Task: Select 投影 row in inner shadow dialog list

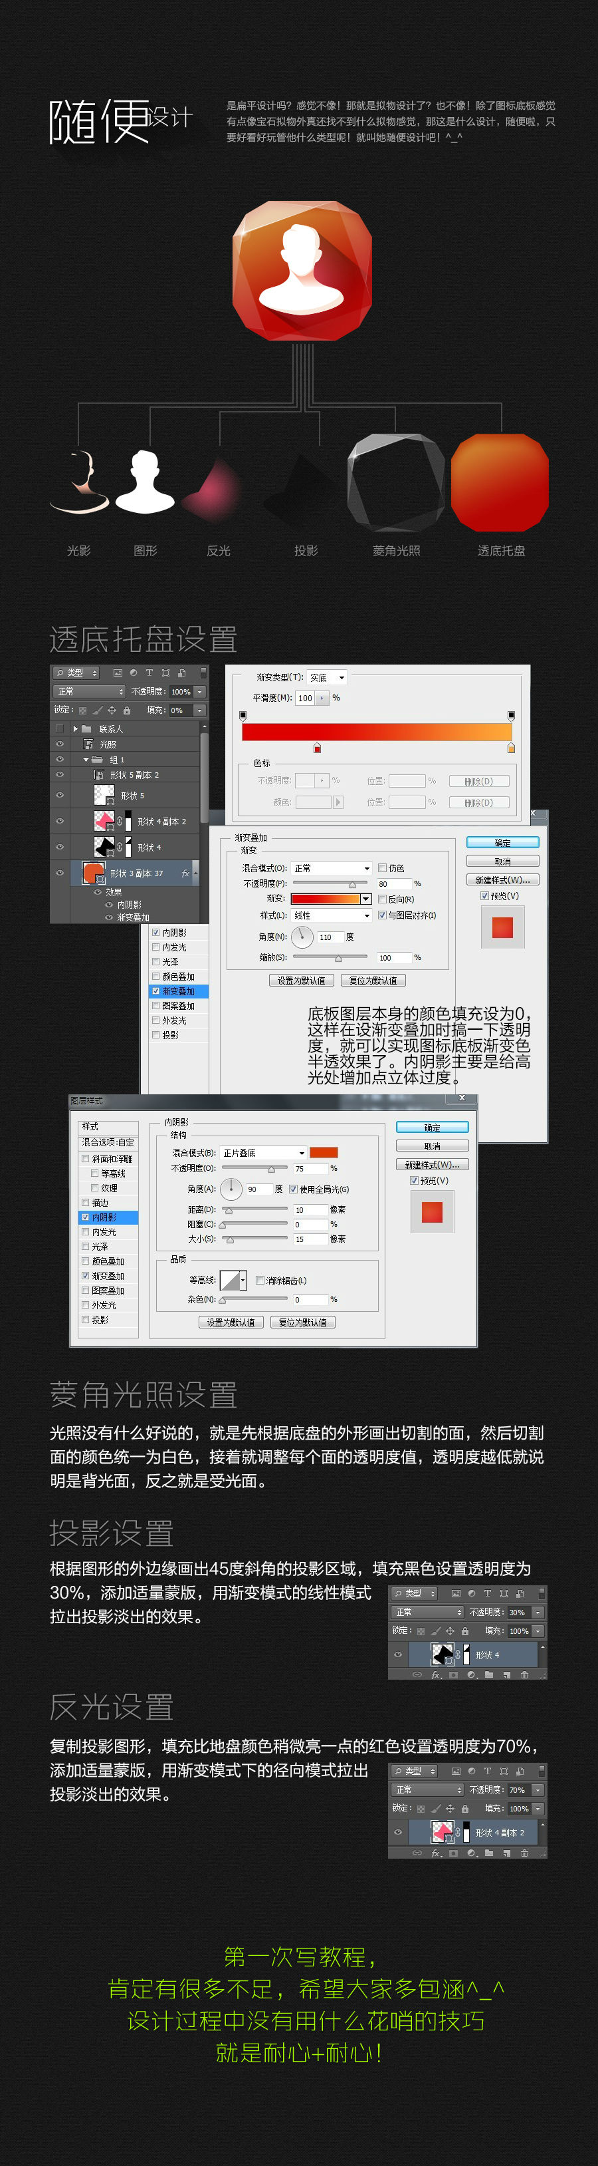Action: pos(108,1320)
